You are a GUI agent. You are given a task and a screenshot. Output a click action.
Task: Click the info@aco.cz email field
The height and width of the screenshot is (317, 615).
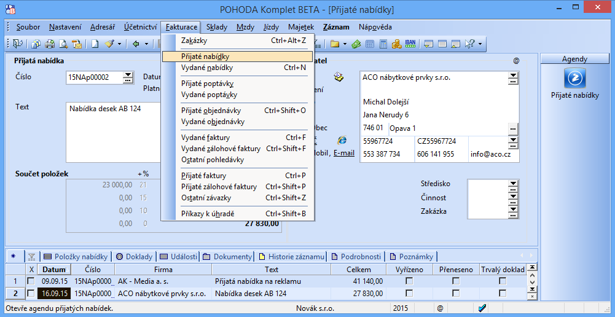493,154
